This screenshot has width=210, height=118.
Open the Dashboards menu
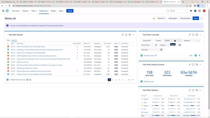tap(44, 11)
